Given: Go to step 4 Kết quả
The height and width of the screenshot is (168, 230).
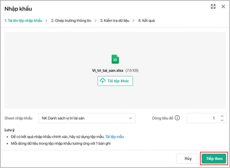Looking at the screenshot, I should (x=146, y=21).
